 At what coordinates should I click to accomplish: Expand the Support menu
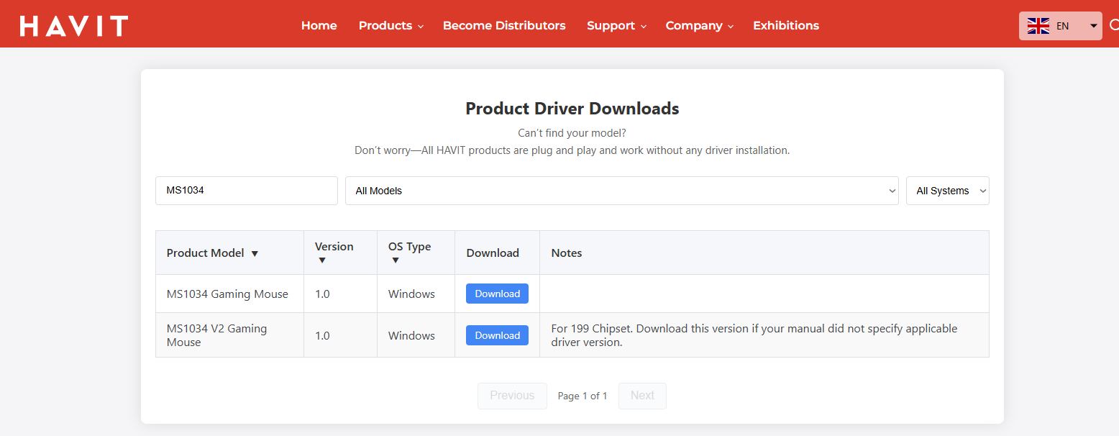coord(616,25)
